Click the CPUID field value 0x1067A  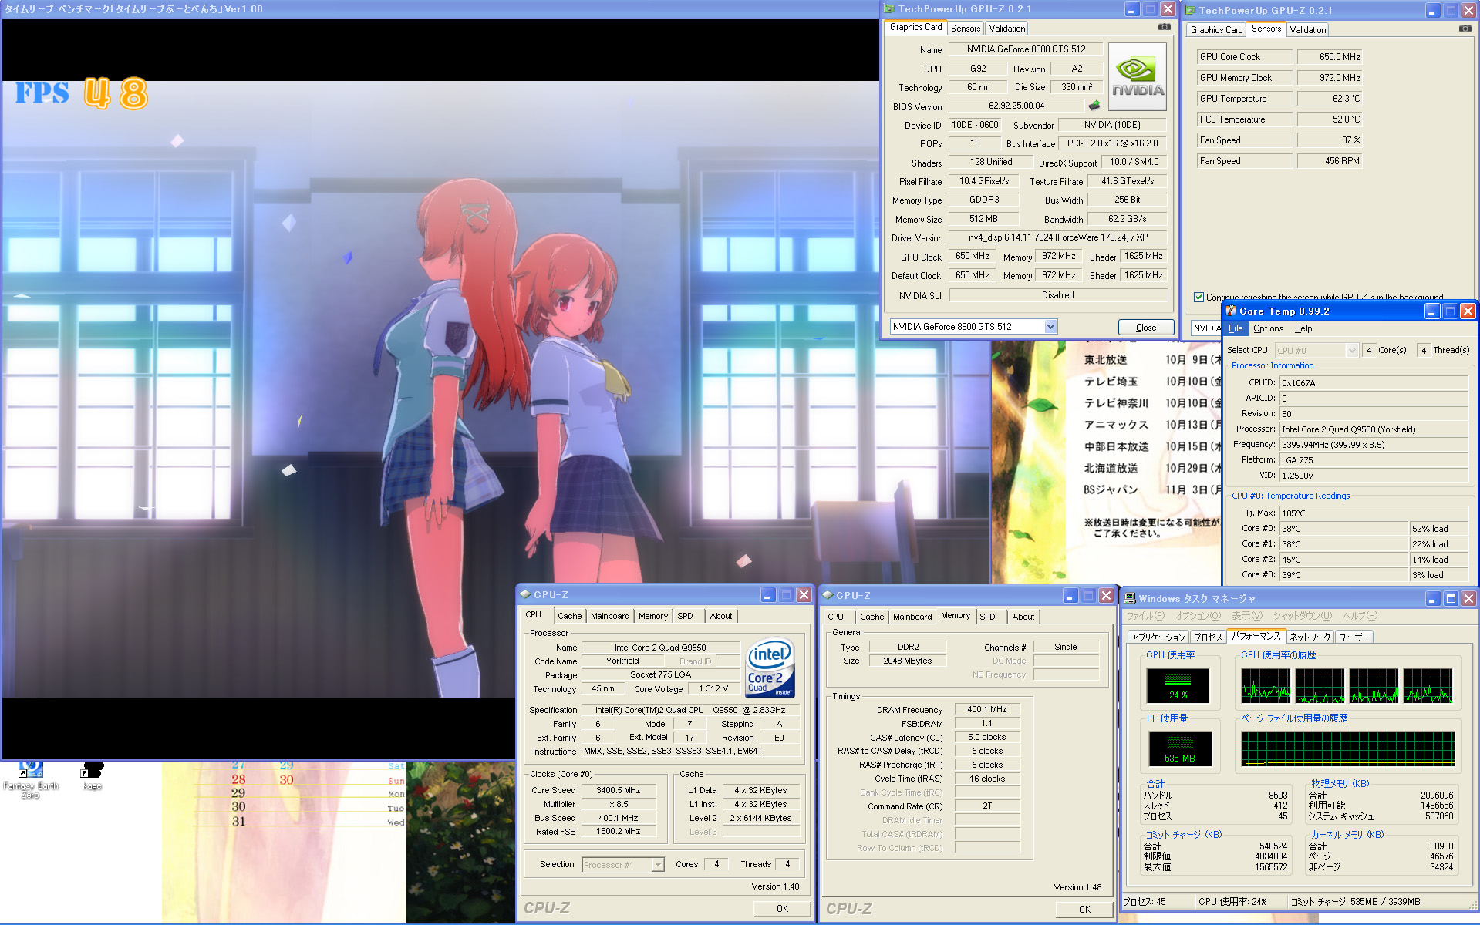point(1374,383)
